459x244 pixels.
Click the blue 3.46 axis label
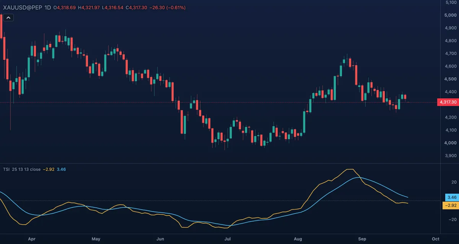tap(451, 197)
